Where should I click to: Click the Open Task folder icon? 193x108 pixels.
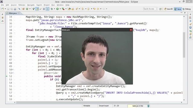point(73,9)
